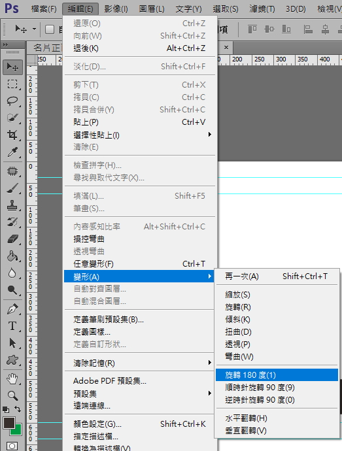Select the Zoom magnifier tool
Image resolution: width=342 pixels, height=451 pixels.
click(12, 396)
